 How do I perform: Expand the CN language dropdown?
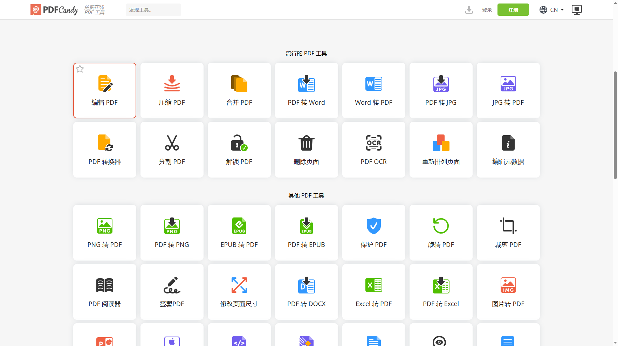coord(552,10)
